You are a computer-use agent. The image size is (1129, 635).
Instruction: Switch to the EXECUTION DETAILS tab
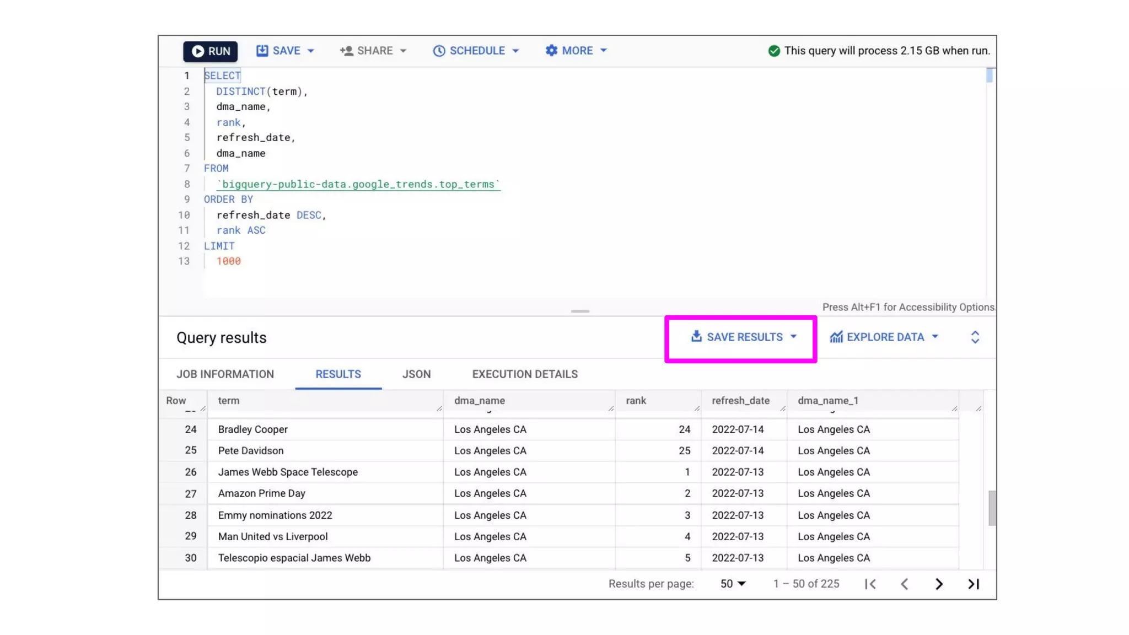(525, 374)
